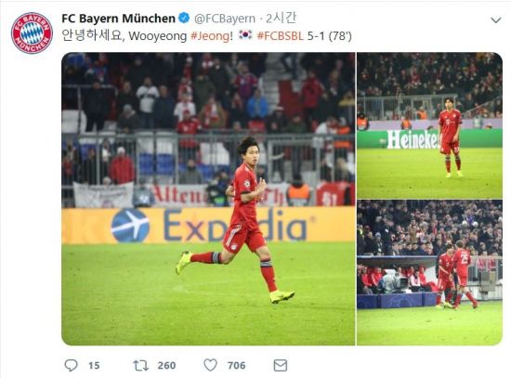Expand the tweet options chevron menu

point(496,20)
